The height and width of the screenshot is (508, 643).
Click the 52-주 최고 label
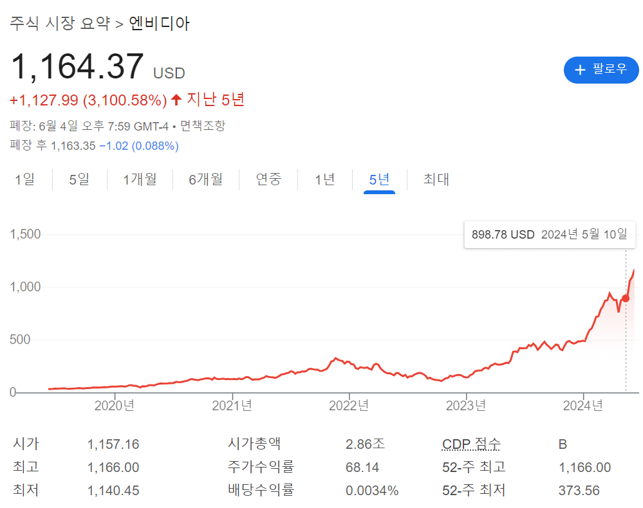pos(474,467)
